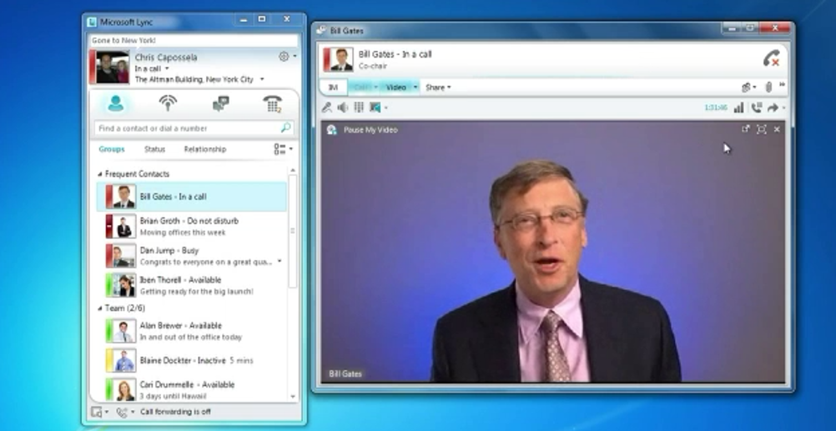Image resolution: width=836 pixels, height=431 pixels.
Task: Switch to the Relationship tab
Action: coord(205,149)
